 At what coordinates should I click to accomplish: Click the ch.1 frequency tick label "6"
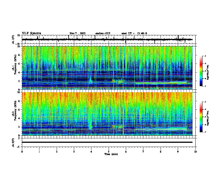pyautogui.click(x=19, y=64)
